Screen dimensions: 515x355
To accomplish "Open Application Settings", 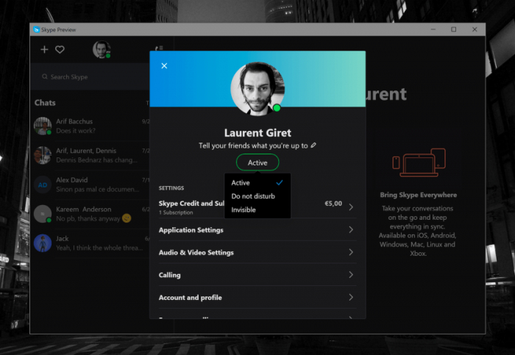I will click(x=257, y=230).
